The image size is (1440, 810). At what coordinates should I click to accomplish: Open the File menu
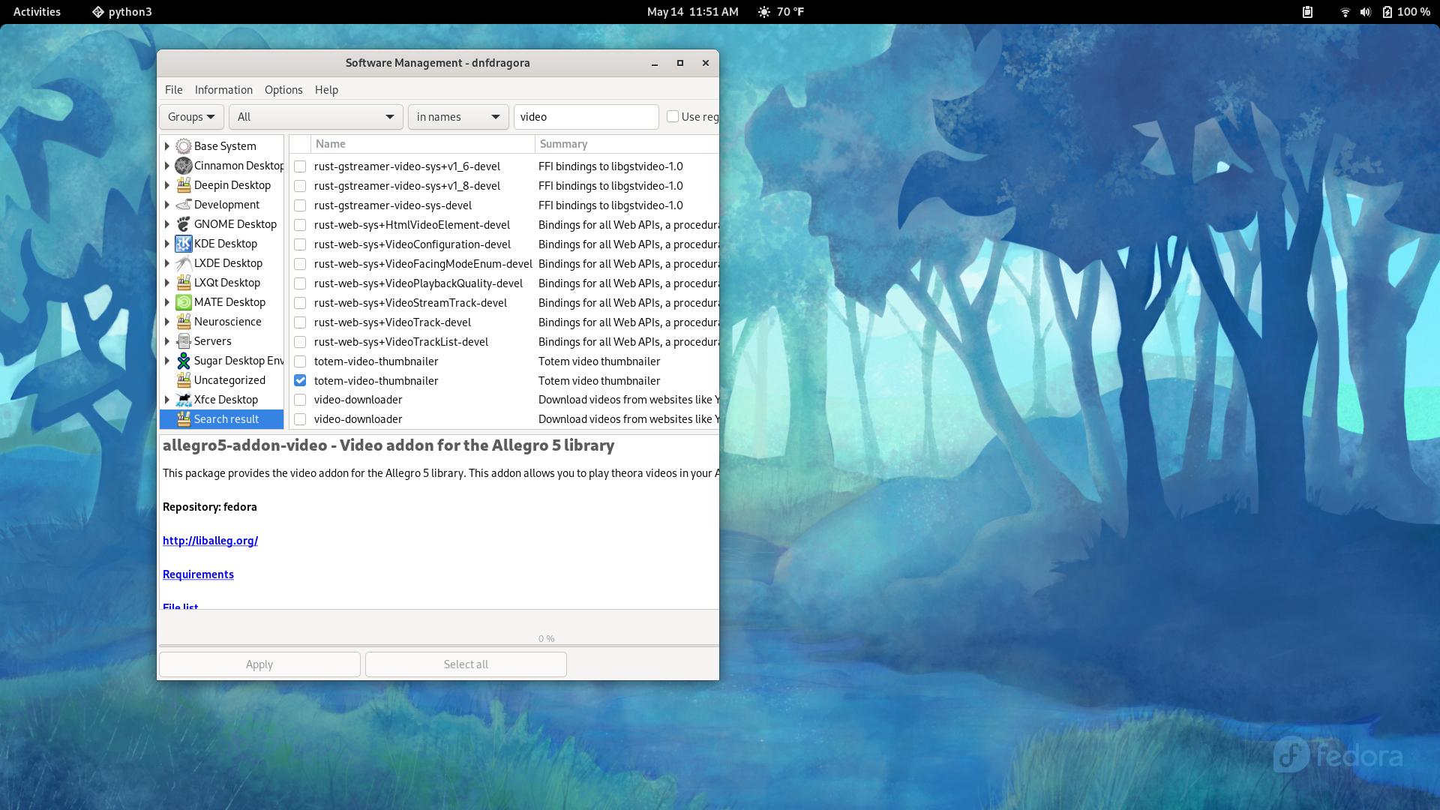pos(173,90)
